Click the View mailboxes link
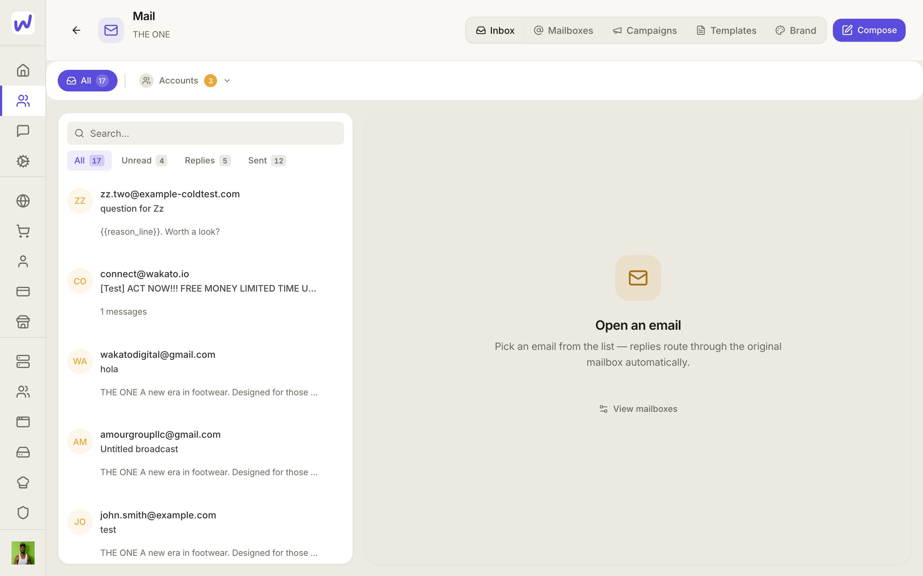 [638, 409]
